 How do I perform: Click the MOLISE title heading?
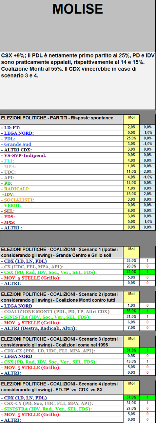[x=78, y=10]
